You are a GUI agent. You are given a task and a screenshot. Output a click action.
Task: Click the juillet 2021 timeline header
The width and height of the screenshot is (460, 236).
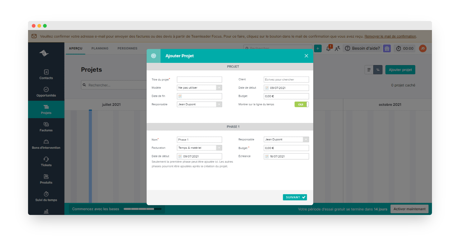pyautogui.click(x=111, y=105)
